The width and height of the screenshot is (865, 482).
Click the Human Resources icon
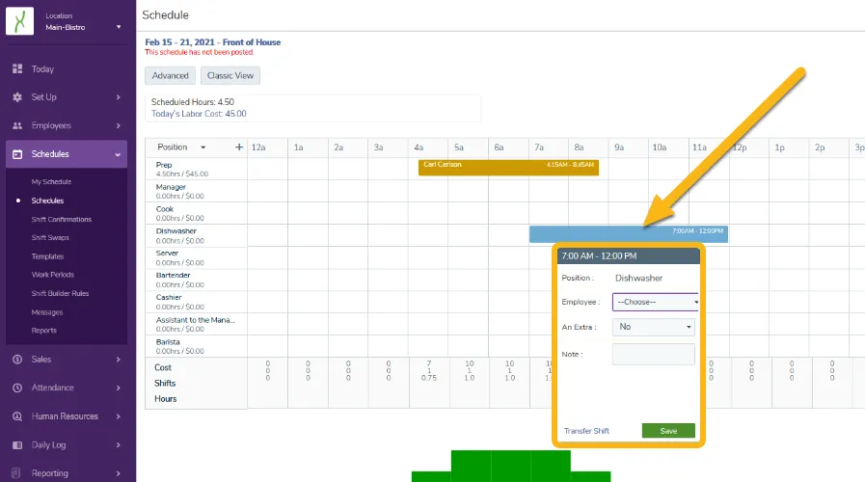tap(17, 416)
